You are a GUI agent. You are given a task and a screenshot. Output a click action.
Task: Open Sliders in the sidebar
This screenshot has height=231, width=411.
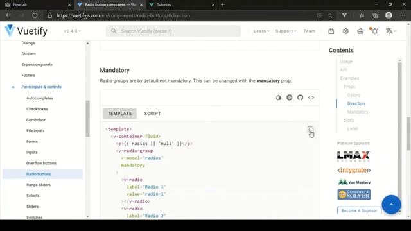click(33, 207)
